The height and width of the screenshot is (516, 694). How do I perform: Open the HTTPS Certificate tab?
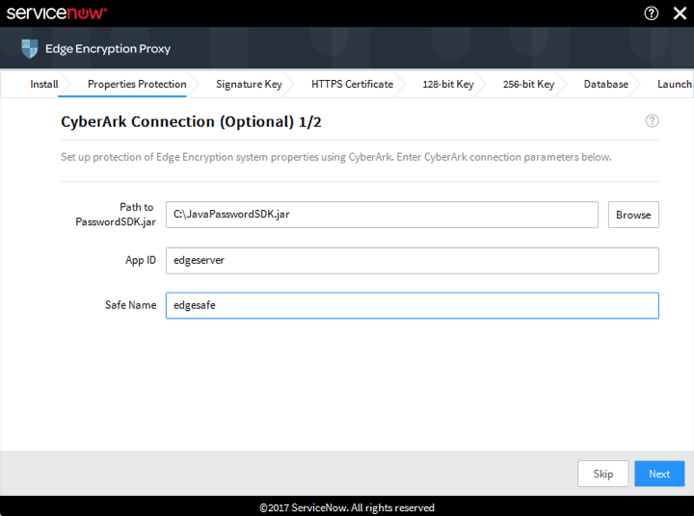[352, 84]
